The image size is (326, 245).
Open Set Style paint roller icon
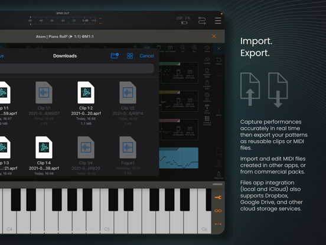[207, 109]
